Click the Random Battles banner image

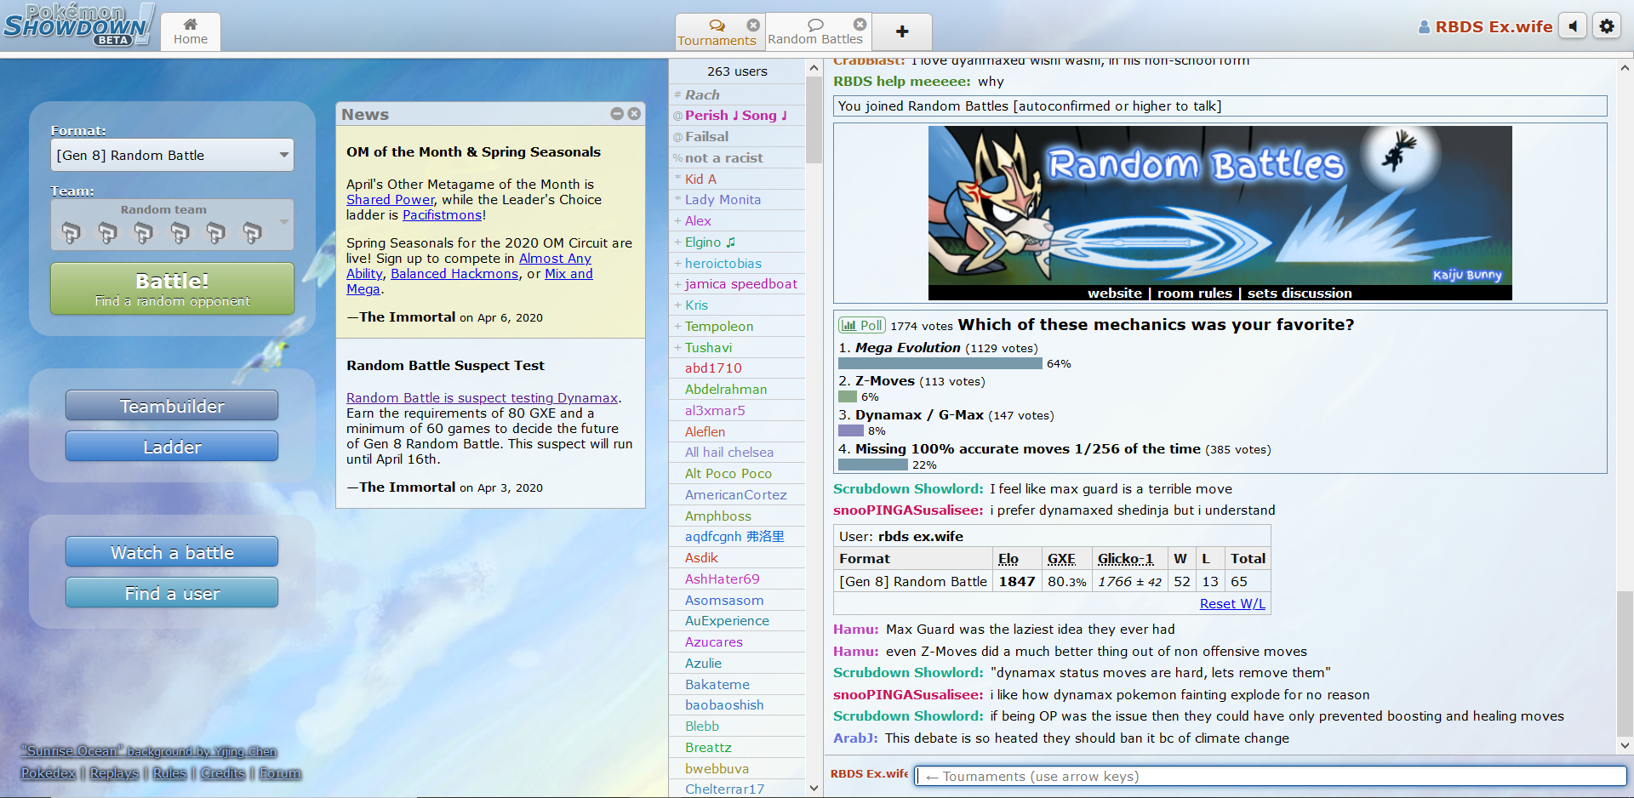[x=1220, y=206]
